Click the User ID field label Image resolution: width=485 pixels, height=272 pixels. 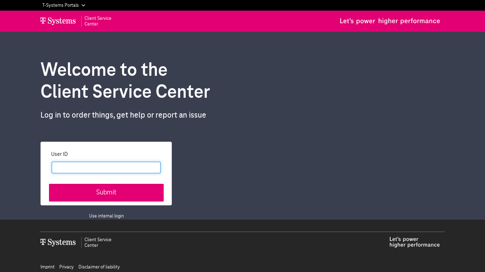tap(59, 154)
